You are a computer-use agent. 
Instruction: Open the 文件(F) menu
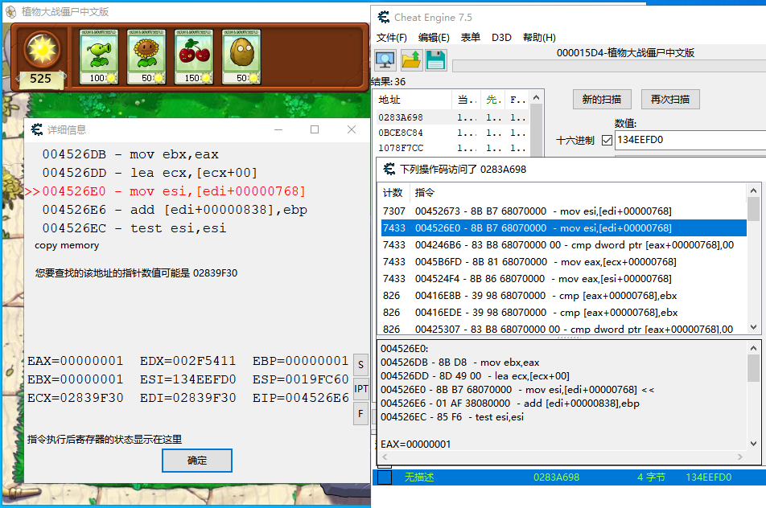tap(391, 38)
